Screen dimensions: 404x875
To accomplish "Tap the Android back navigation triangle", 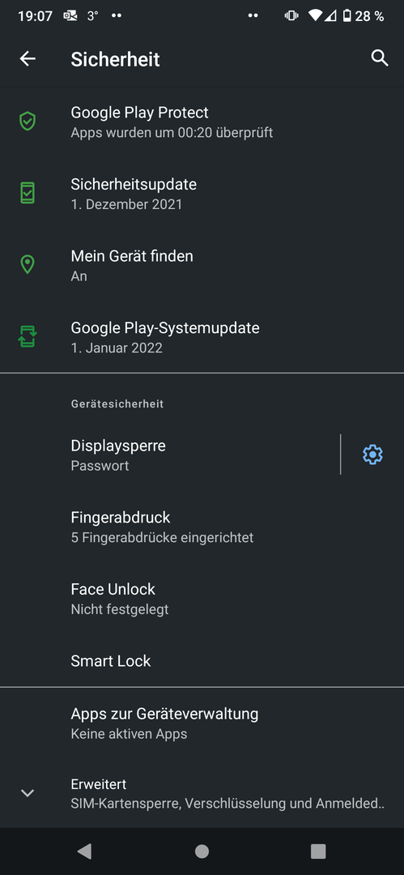I will 84,851.
